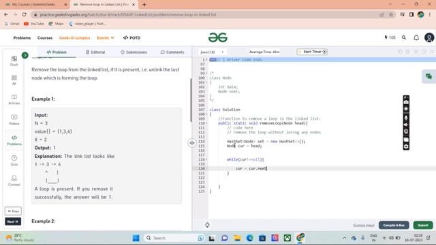Open Microsoft Edge from taskbar
Image resolution: width=436 pixels, height=245 pixels.
click(x=249, y=238)
